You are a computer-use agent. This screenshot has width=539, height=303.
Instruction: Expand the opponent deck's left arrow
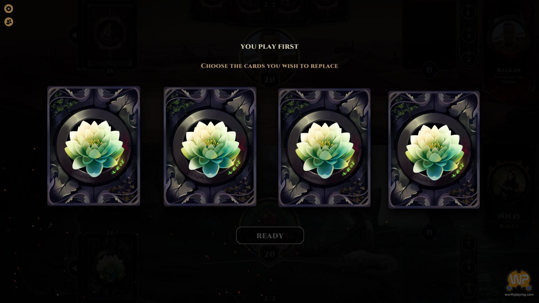74,35
